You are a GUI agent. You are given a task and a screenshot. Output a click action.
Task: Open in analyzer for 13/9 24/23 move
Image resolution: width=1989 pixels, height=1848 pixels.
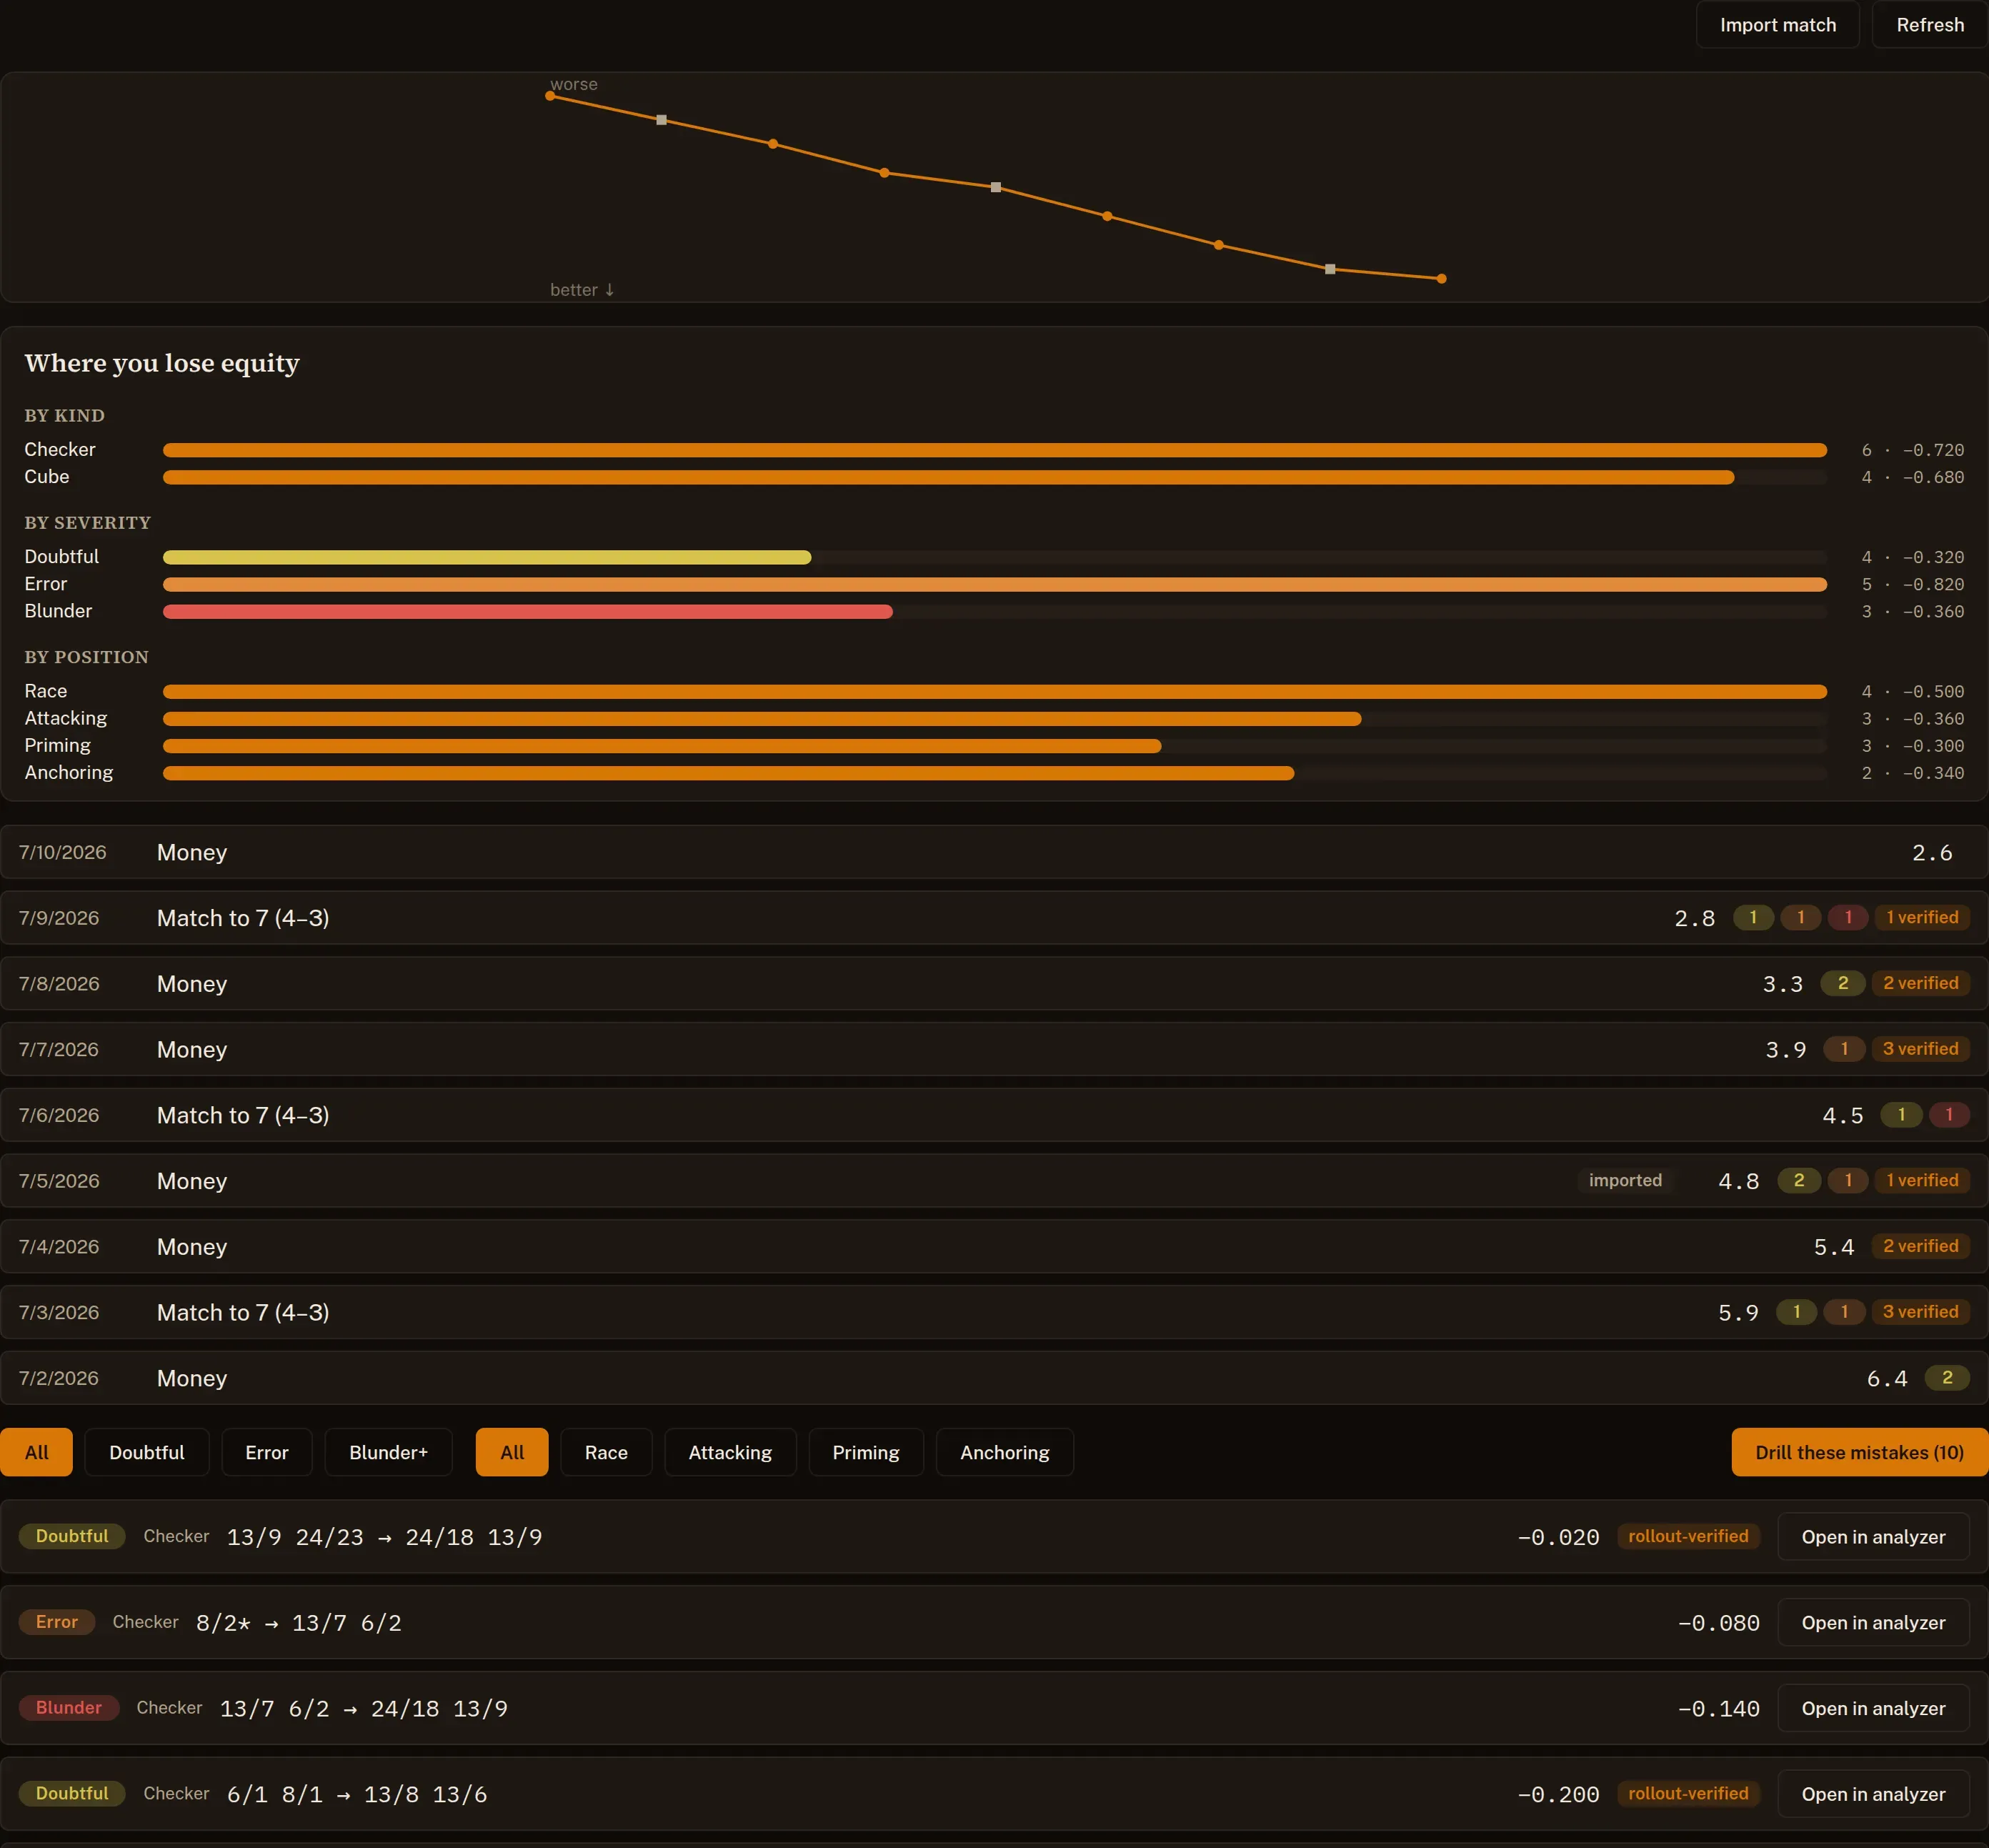[1873, 1537]
